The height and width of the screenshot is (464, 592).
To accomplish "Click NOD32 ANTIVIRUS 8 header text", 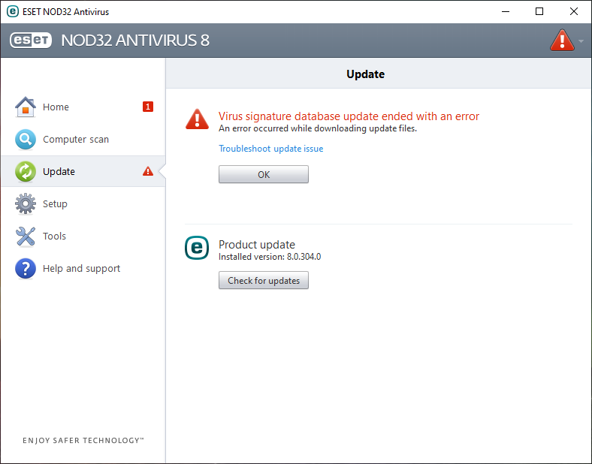I will tap(135, 41).
